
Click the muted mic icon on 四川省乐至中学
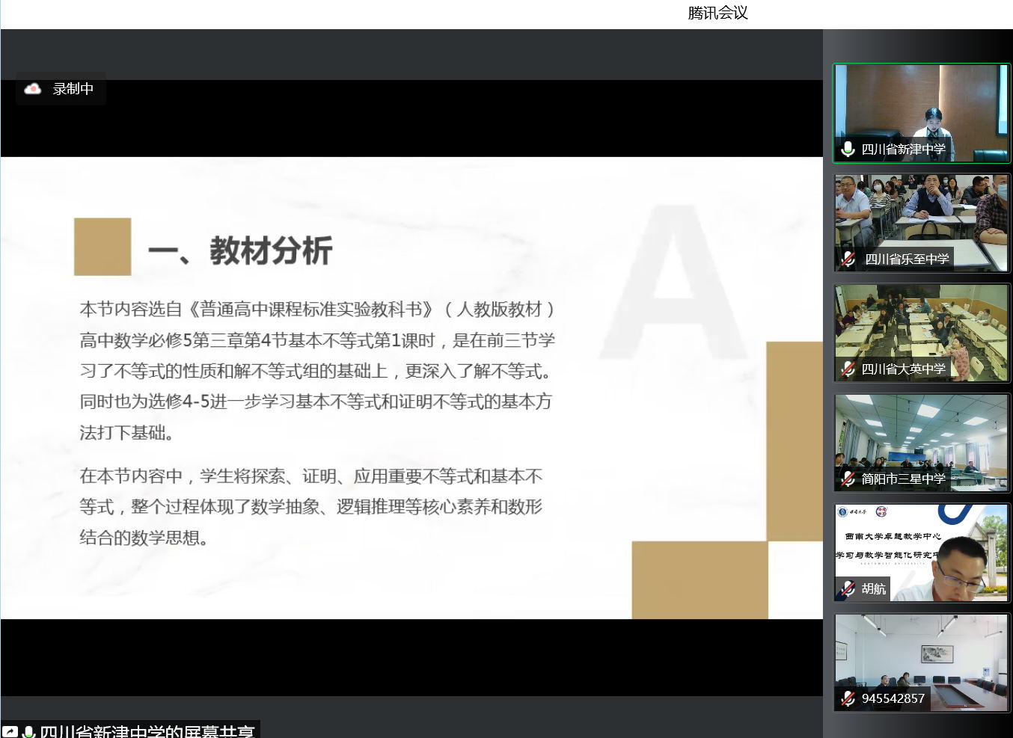point(848,259)
